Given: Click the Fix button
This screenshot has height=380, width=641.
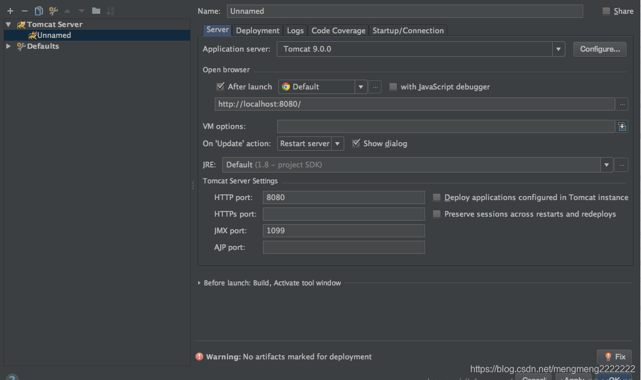Looking at the screenshot, I should [x=615, y=357].
